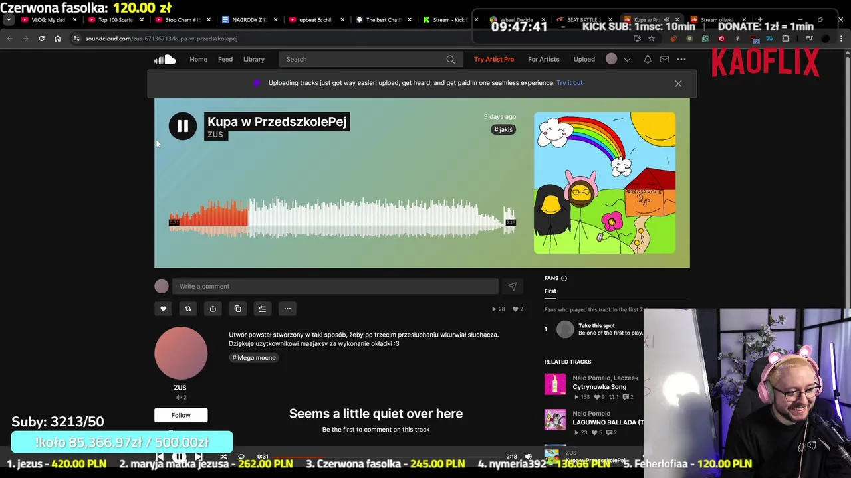Skip to previous track in player bar
Viewport: 851px width, 478px height.
pos(160,457)
